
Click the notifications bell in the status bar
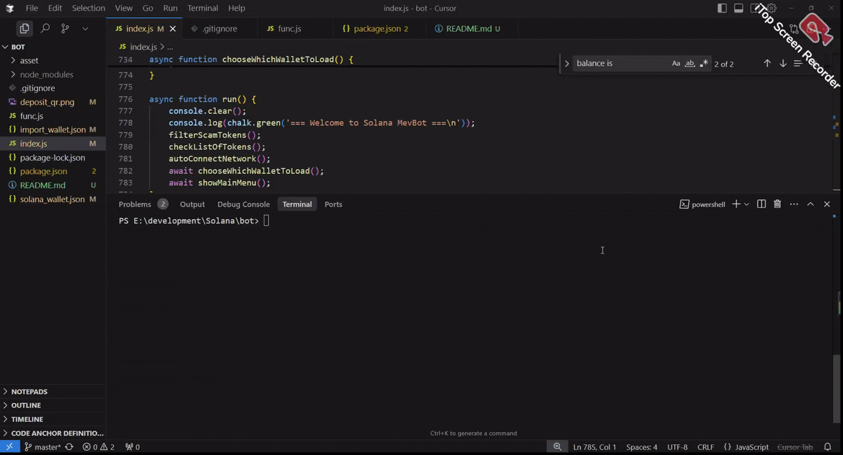827,447
